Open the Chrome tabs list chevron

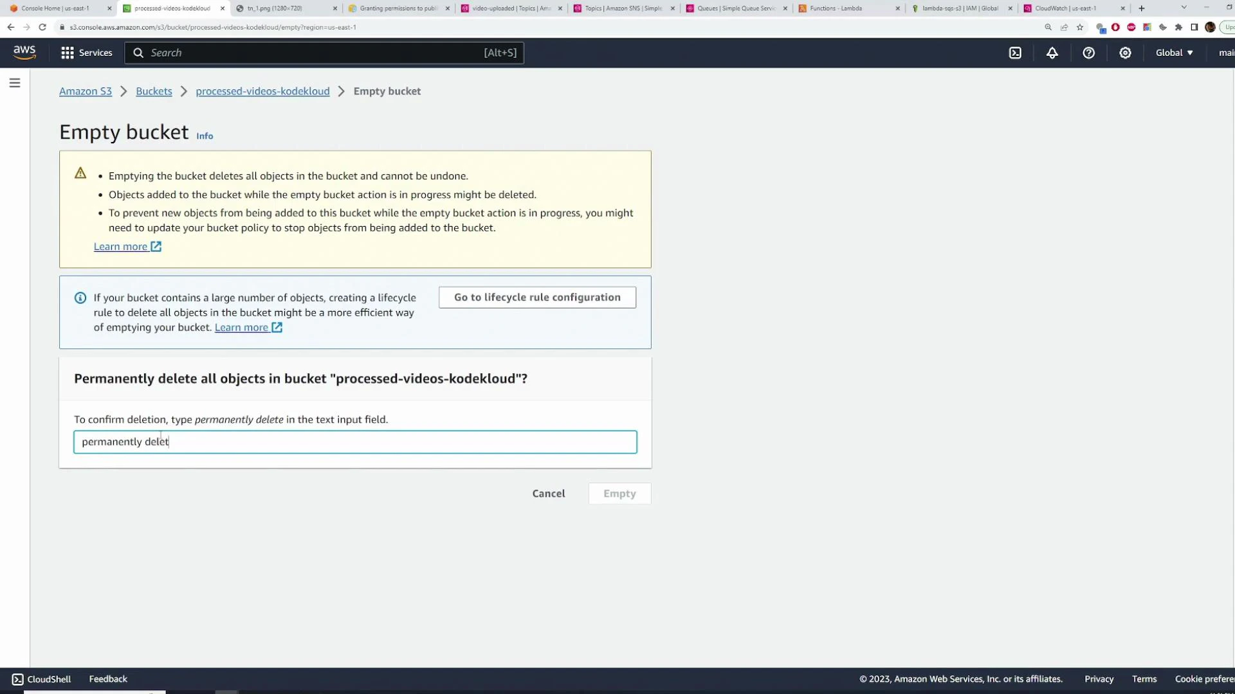(1184, 8)
